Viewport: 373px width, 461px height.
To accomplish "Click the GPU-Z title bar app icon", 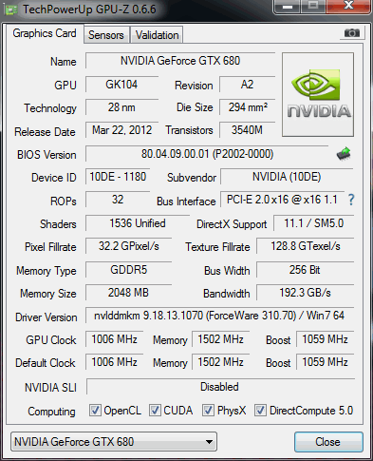I will pos(11,10).
